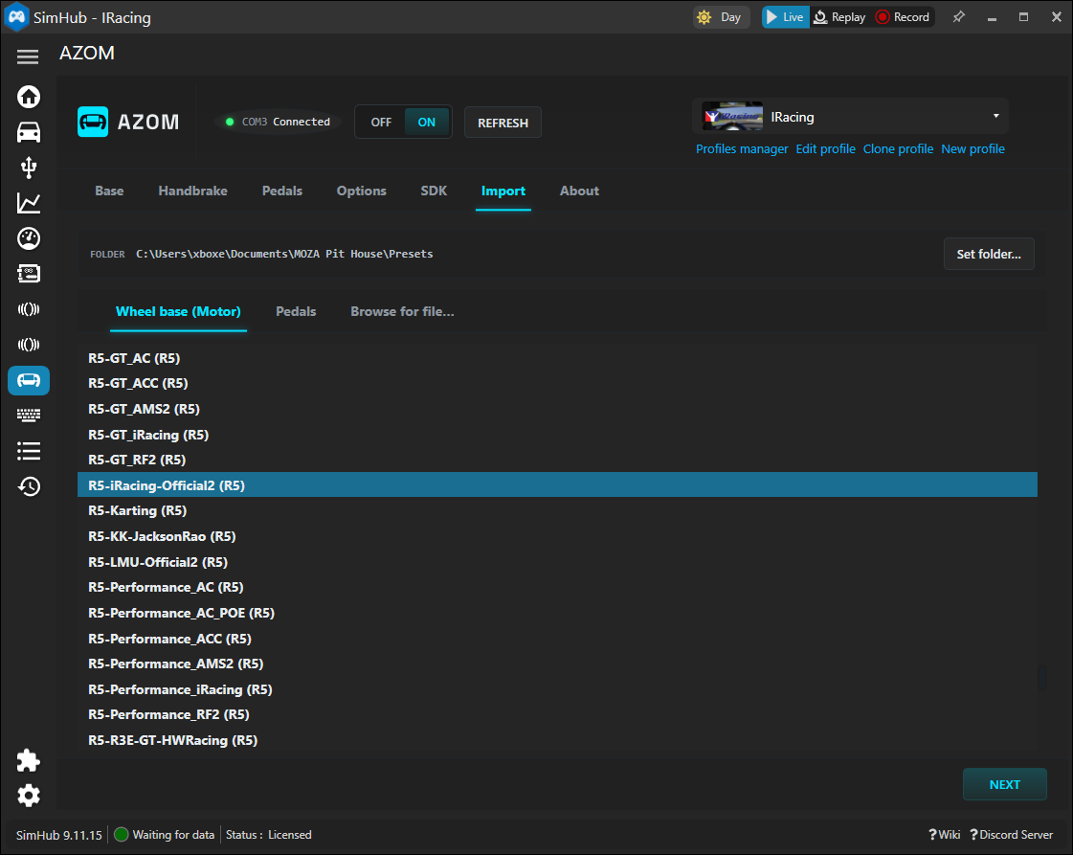Select preset R5-GT_AC (R5)
Viewport: 1073px width, 855px height.
pos(557,358)
